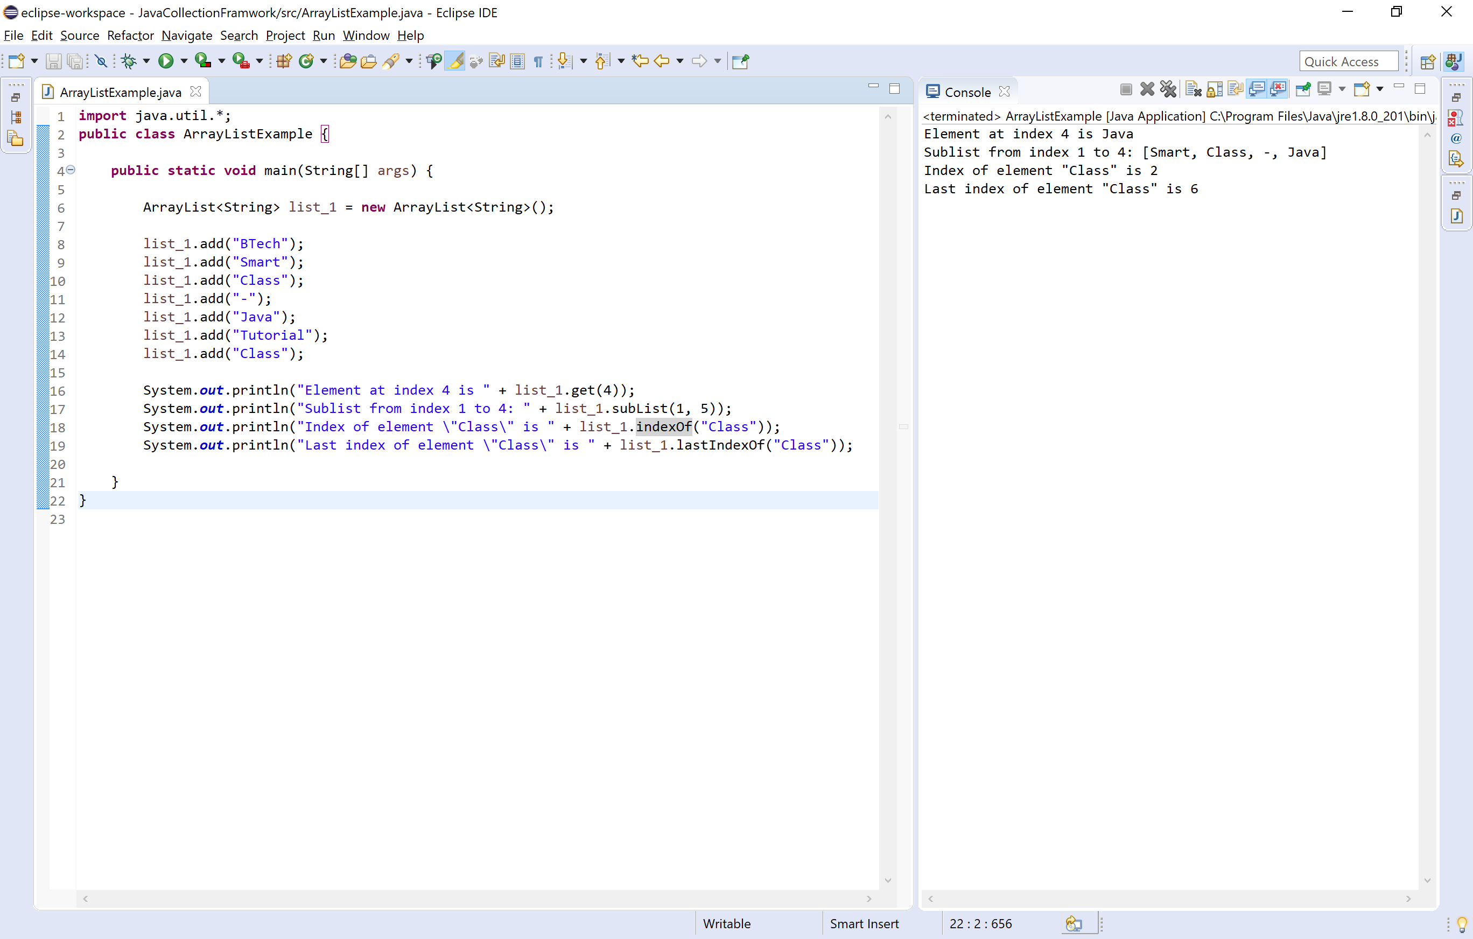Open the New Java Class wizard icon

306,60
